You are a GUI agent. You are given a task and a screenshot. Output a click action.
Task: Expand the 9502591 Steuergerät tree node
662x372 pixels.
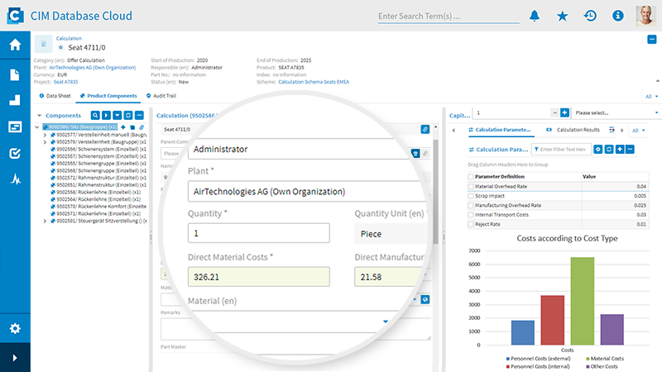point(45,221)
